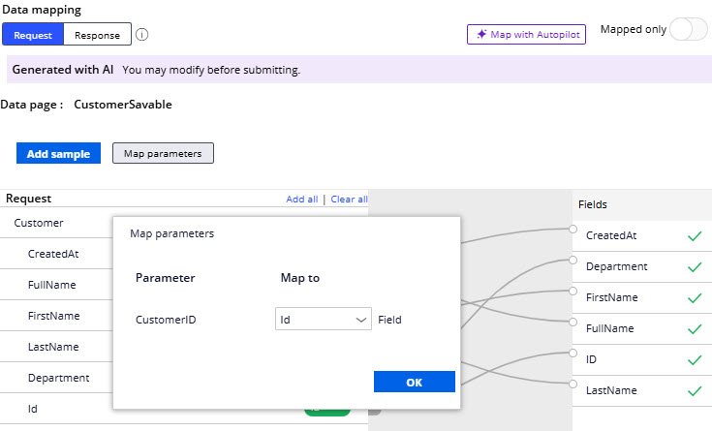Screen dimensions: 712x431
Task: Select ID in the Fields panel
Action: 591,359
